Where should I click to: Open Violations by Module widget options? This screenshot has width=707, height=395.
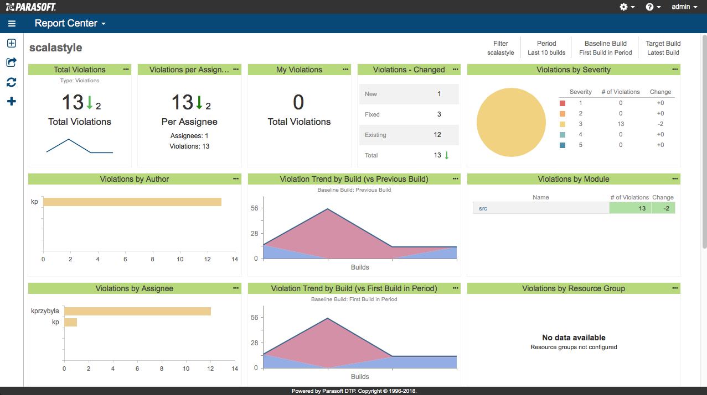675,179
